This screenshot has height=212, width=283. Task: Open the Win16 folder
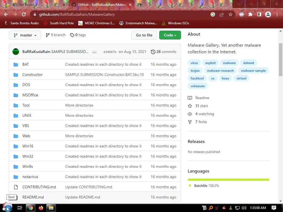[28, 146]
